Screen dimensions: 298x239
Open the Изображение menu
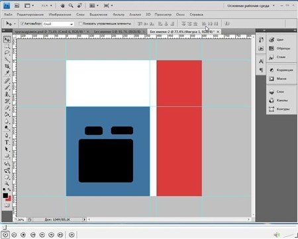[x=60, y=15]
